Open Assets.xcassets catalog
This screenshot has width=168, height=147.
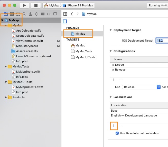(x=25, y=51)
